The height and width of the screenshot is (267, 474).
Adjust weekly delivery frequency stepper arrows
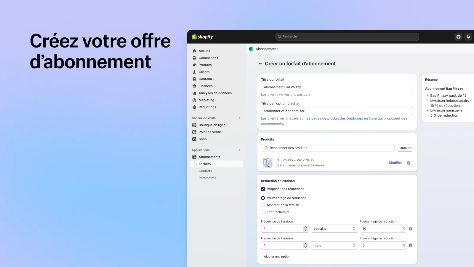(x=306, y=229)
